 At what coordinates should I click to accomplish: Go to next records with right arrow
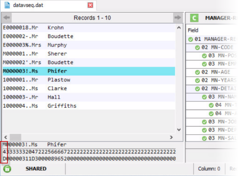tap(178, 17)
